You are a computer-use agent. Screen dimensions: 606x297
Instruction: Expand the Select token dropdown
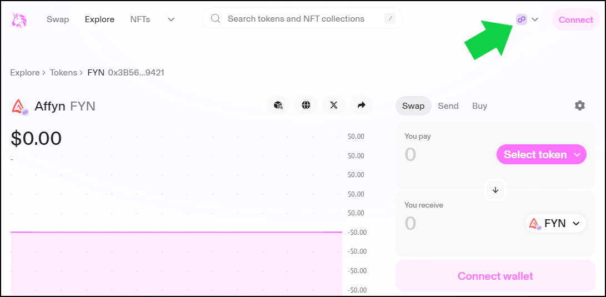click(541, 155)
